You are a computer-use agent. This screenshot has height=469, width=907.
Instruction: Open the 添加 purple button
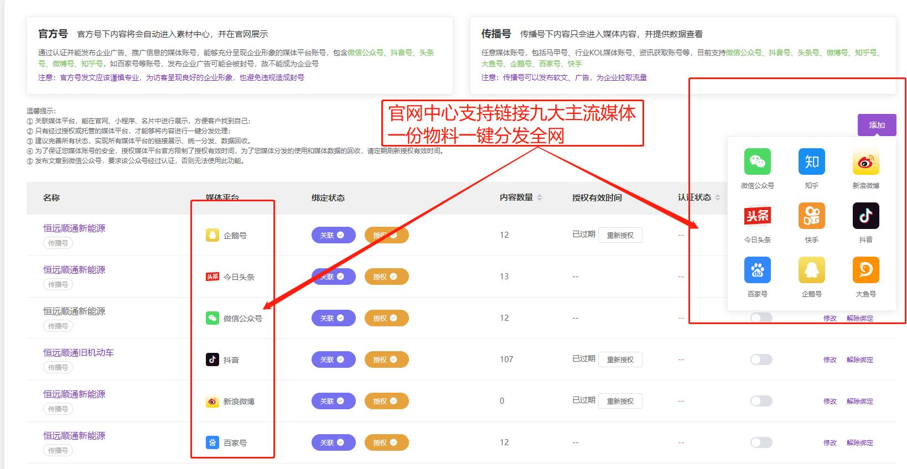point(877,125)
